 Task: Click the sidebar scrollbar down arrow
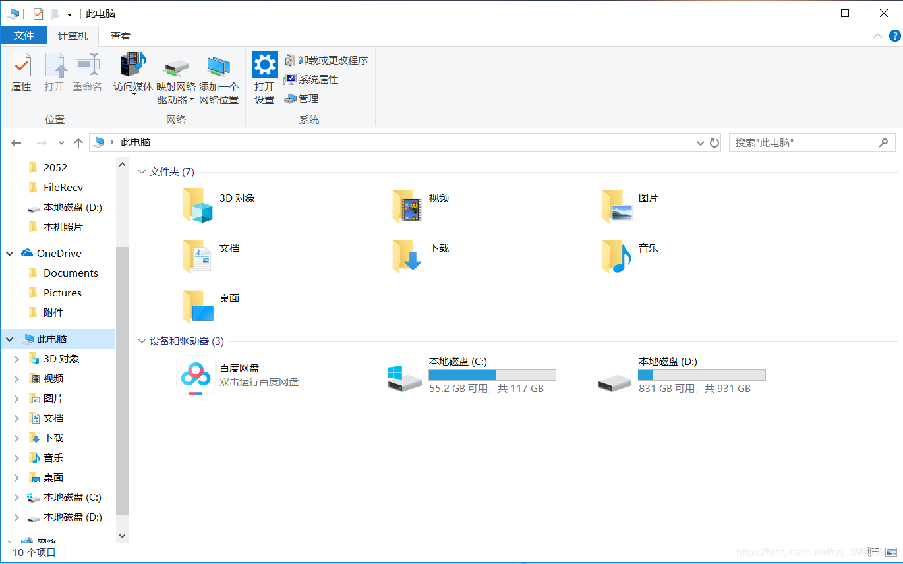[122, 536]
